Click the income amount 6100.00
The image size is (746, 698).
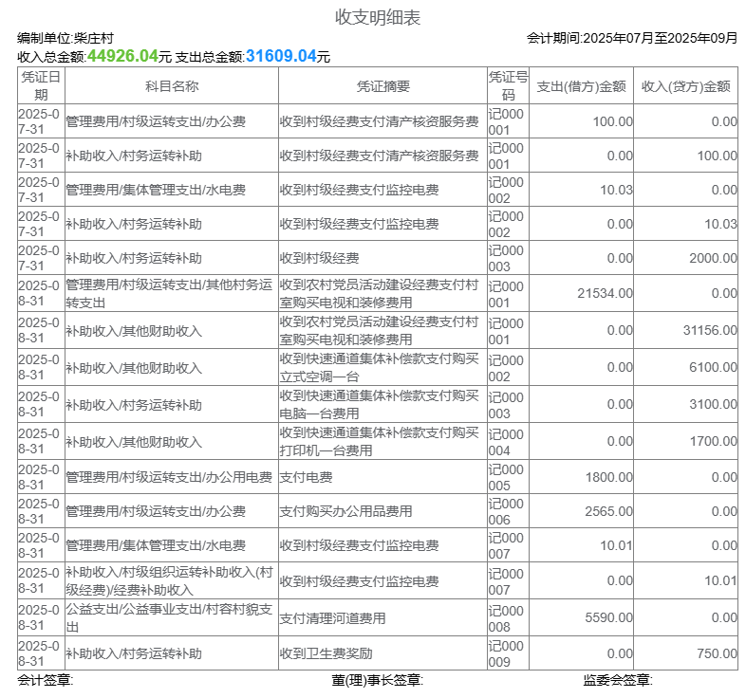tap(713, 368)
